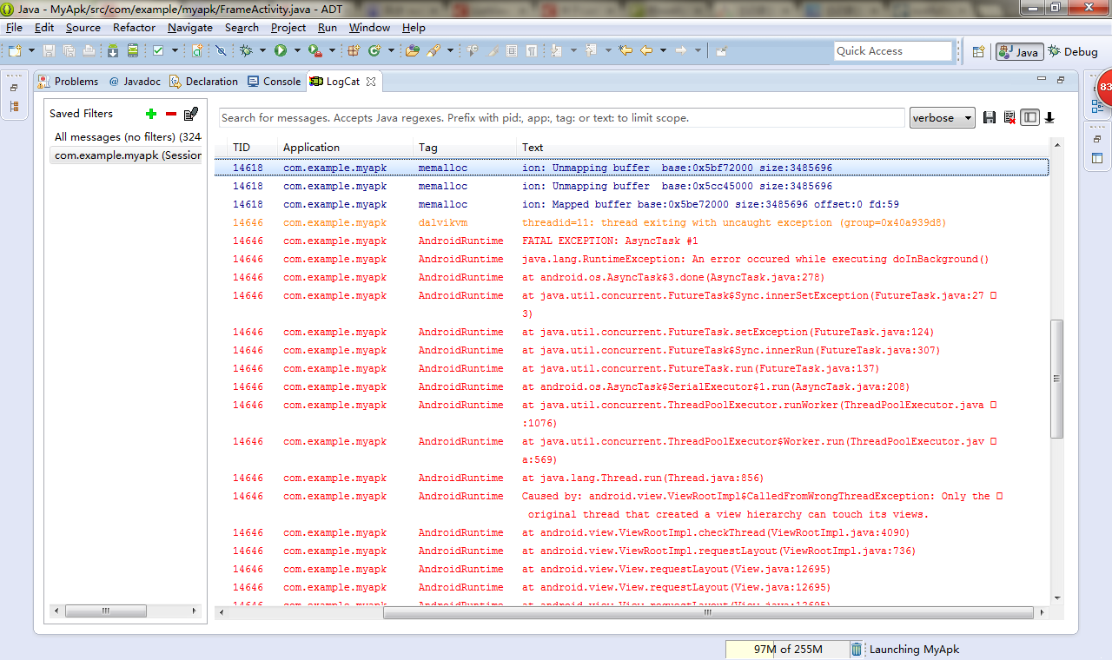The width and height of the screenshot is (1112, 660).
Task: Open the verbose log level dropdown
Action: [x=942, y=118]
